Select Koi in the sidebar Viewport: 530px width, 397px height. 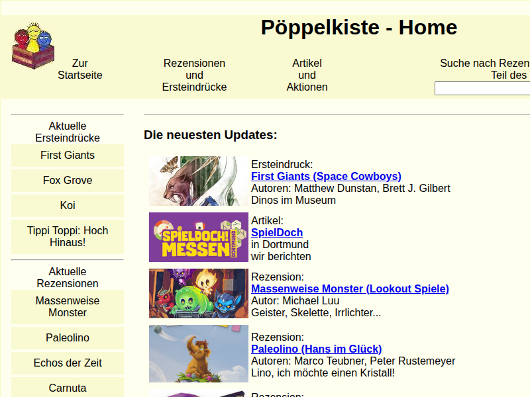(68, 206)
